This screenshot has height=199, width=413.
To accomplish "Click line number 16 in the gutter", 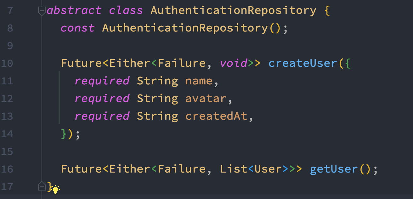I will [7, 169].
